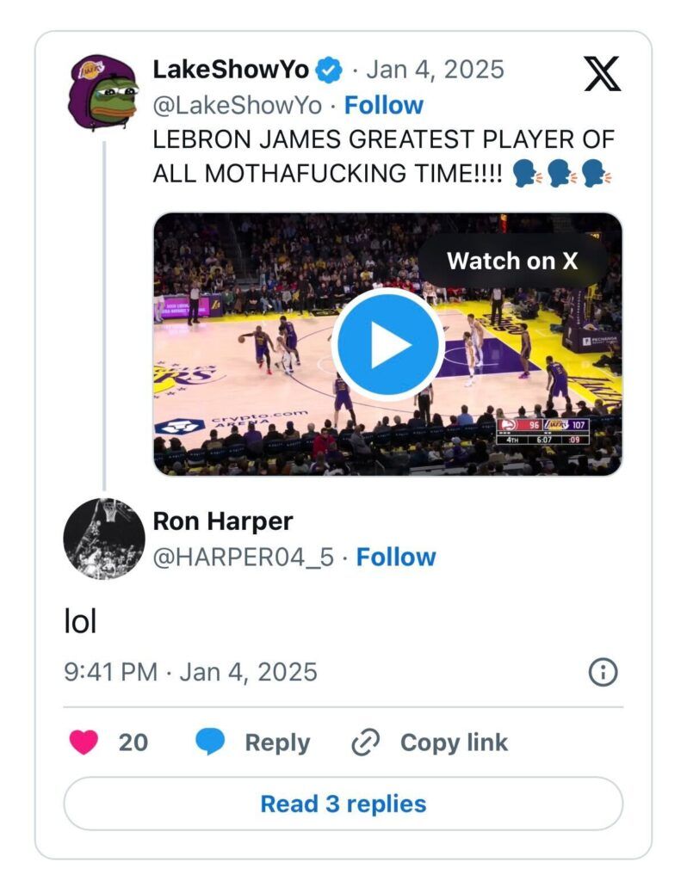This screenshot has width=687, height=881.
Task: Click the Reply speech bubble icon
Action: [210, 742]
